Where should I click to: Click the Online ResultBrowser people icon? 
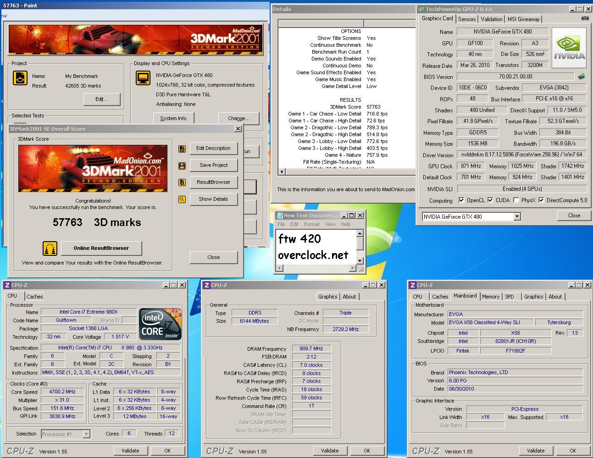(x=50, y=248)
